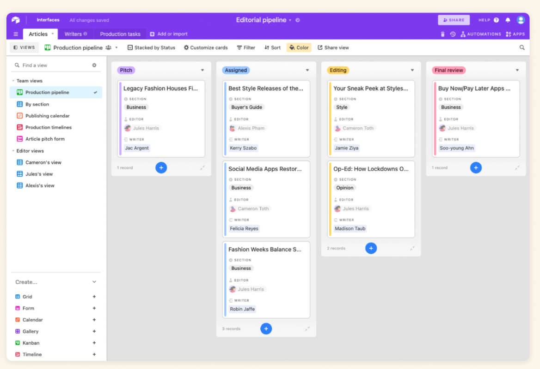Click the Share button

click(454, 20)
